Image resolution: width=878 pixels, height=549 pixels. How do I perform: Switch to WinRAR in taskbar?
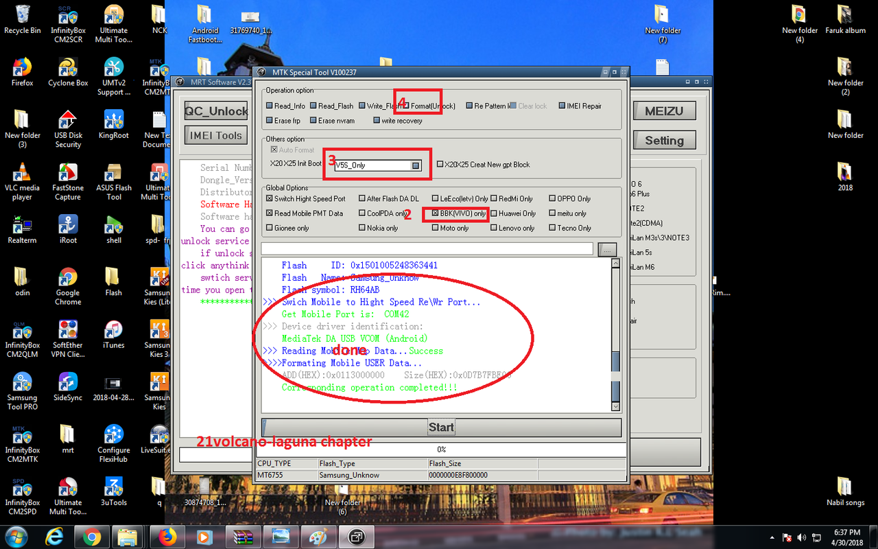(x=244, y=537)
